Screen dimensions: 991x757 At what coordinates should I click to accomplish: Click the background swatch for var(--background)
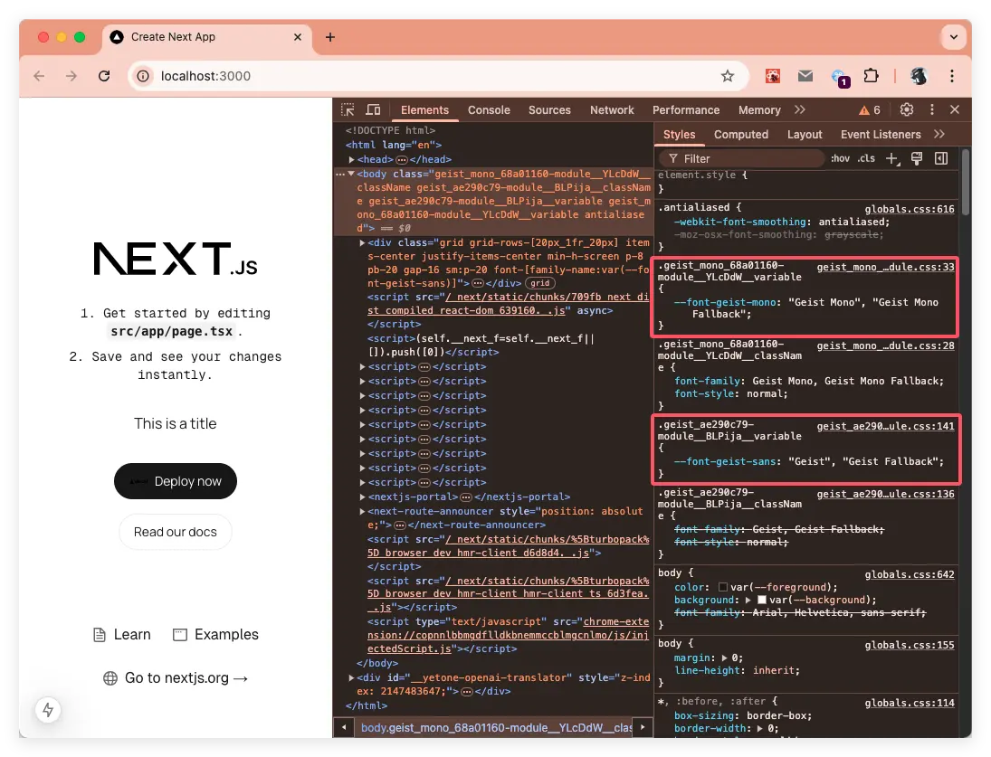coord(762,600)
